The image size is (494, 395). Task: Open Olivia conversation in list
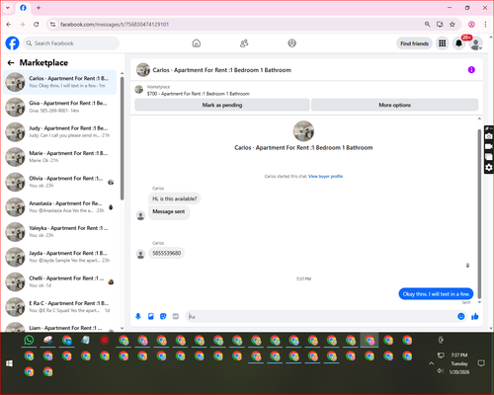click(60, 182)
